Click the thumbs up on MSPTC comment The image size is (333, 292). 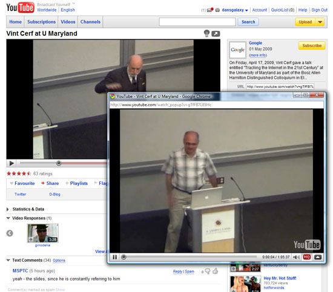[216, 271]
